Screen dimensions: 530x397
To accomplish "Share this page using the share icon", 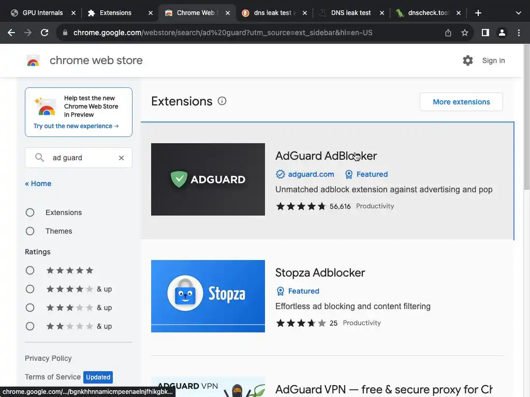I will [x=448, y=33].
